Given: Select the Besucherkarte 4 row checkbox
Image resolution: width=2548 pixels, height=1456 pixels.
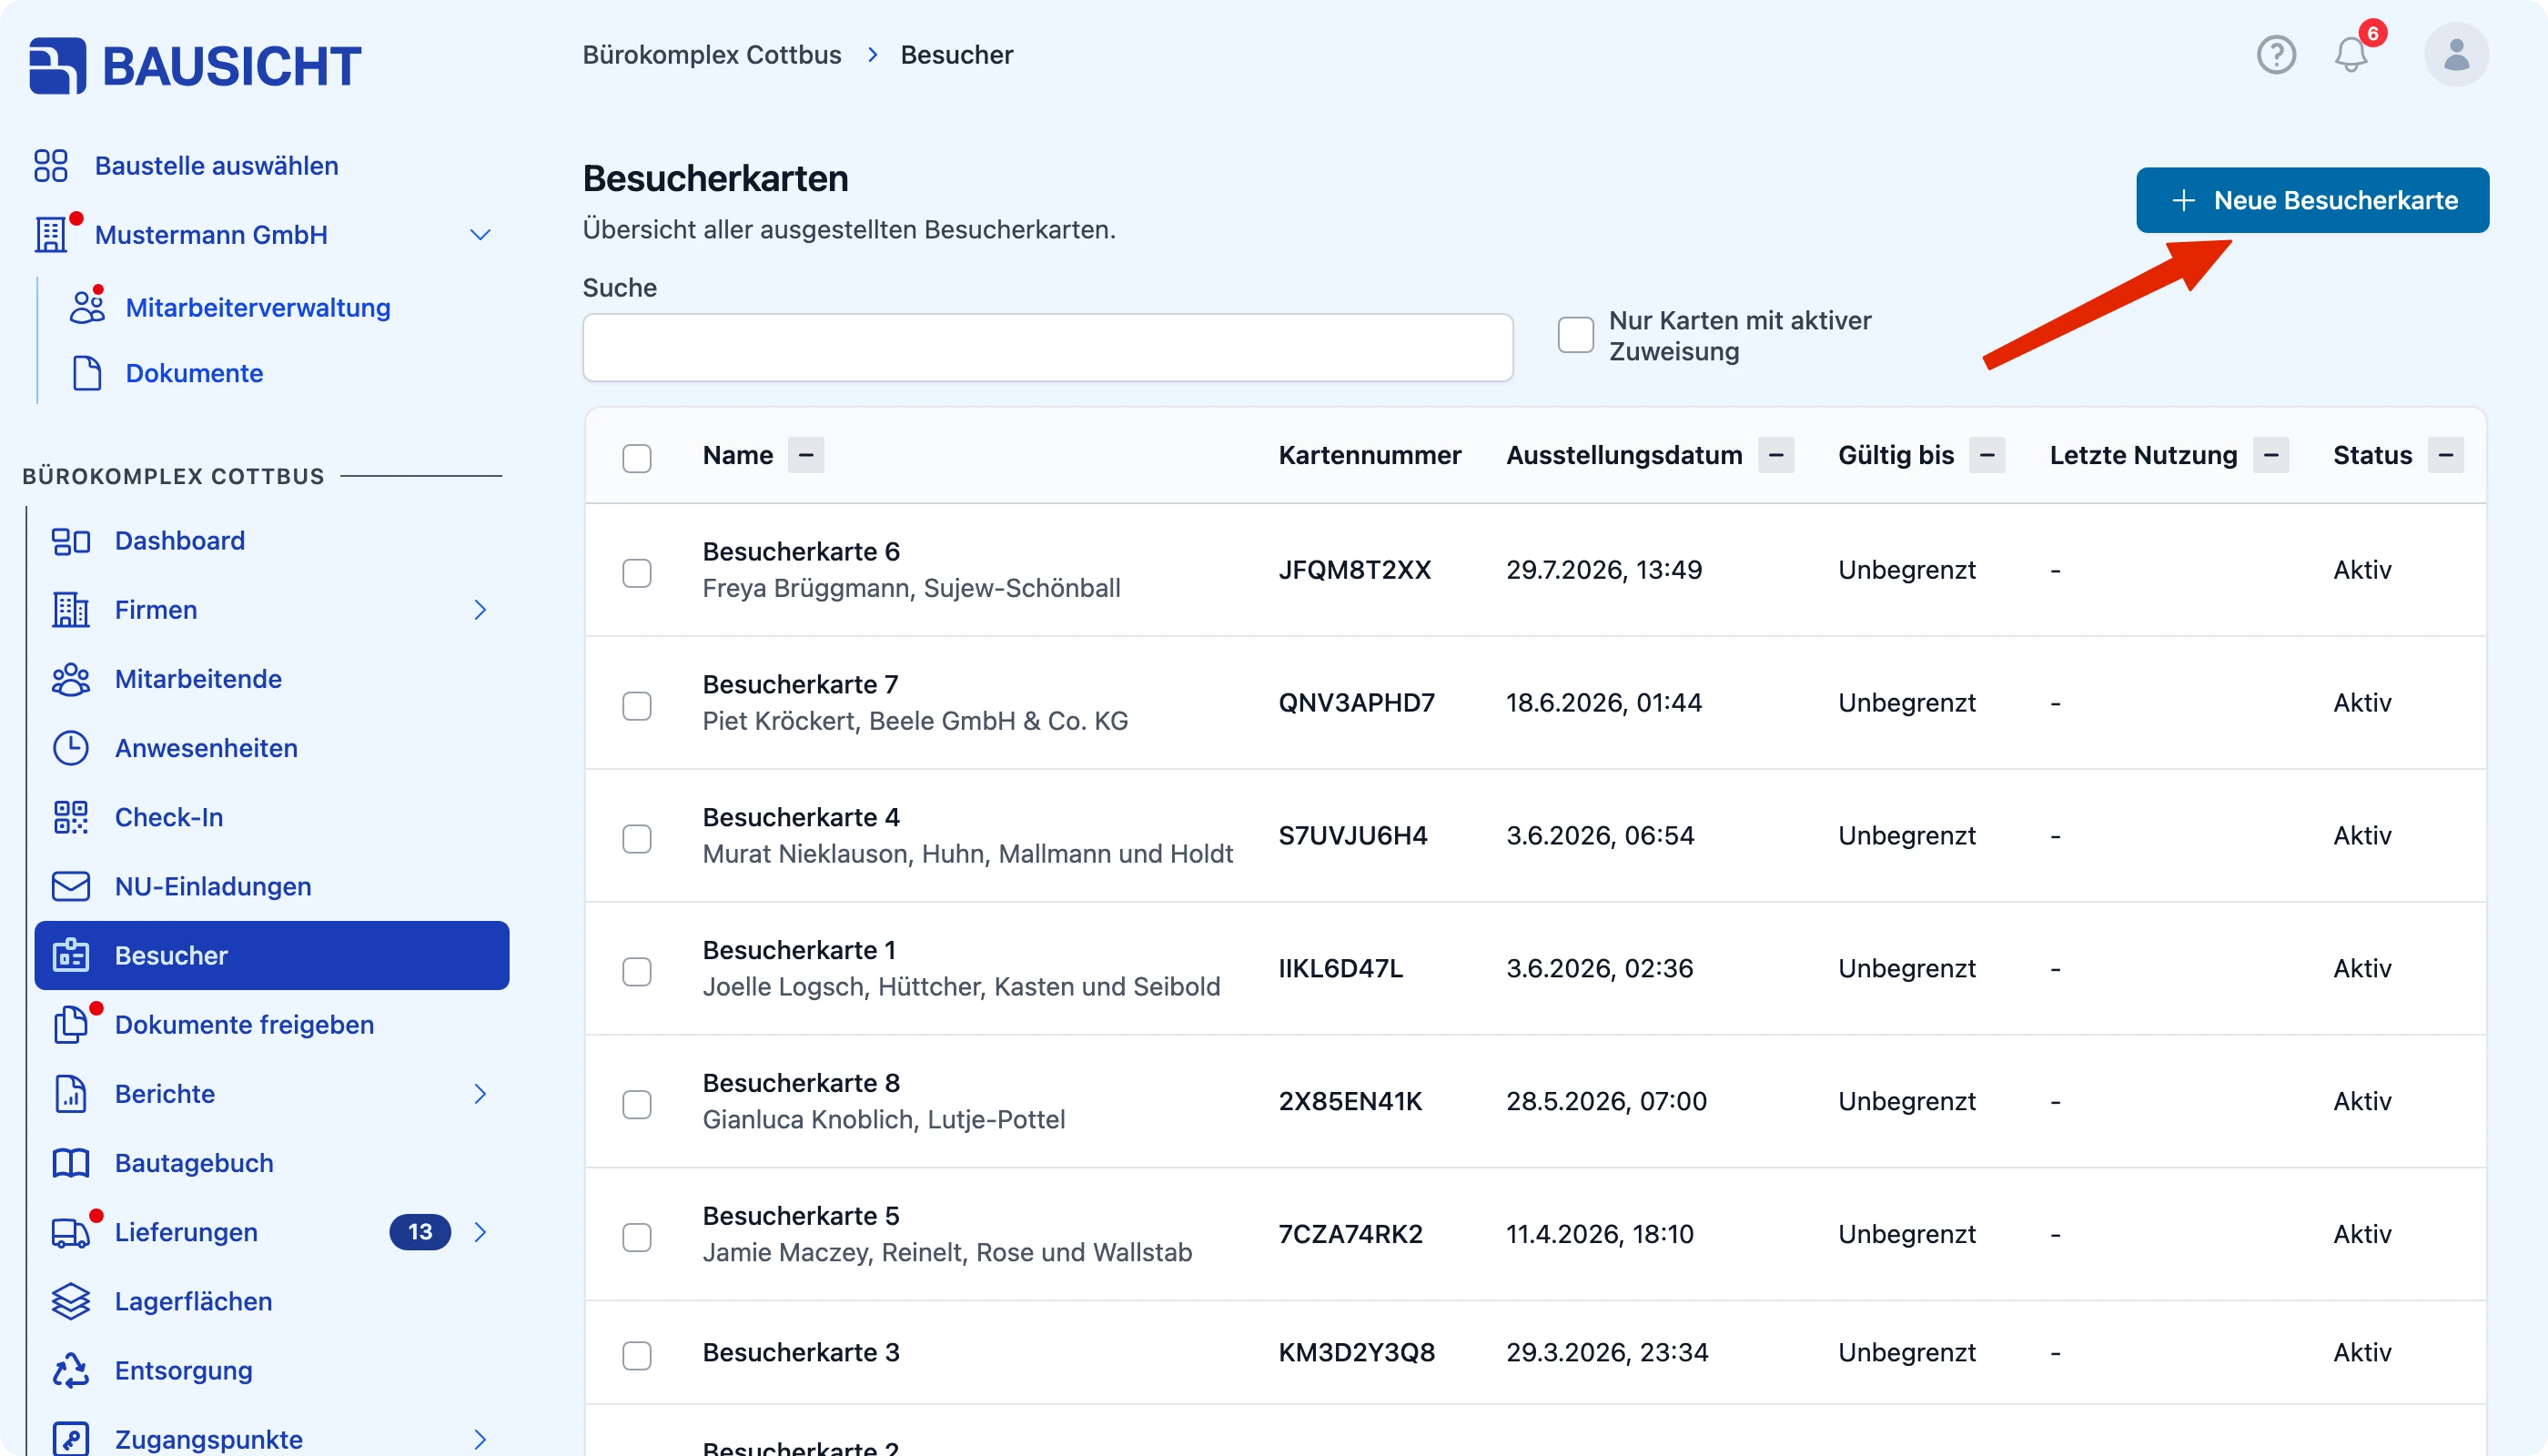Looking at the screenshot, I should tap(637, 839).
